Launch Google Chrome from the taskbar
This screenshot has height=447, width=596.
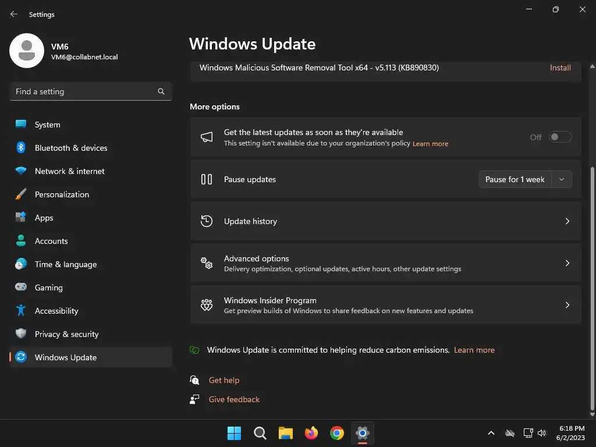[337, 433]
